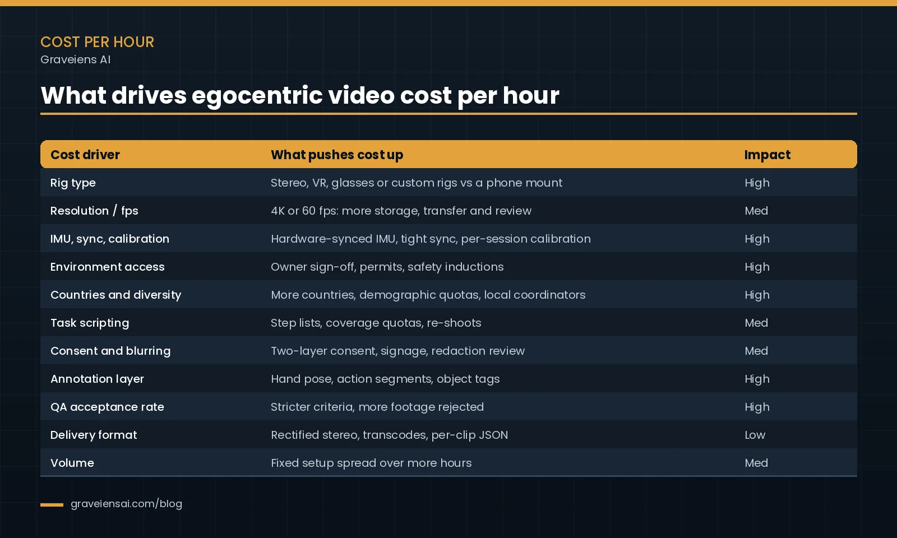Click the "COST PER HOUR" label
The height and width of the screenshot is (538, 897).
[x=97, y=42]
